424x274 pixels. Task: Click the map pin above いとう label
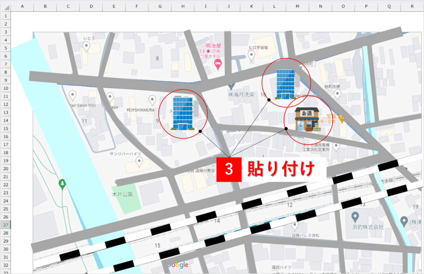click(x=87, y=47)
